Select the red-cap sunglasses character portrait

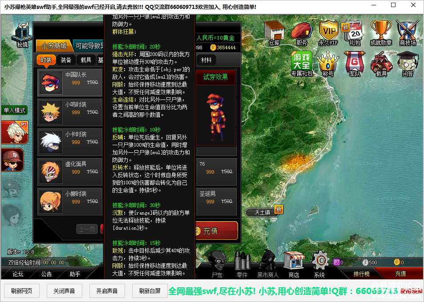pyautogui.click(x=12, y=160)
